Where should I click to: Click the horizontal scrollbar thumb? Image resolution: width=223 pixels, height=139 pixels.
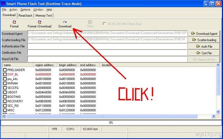tap(102, 116)
